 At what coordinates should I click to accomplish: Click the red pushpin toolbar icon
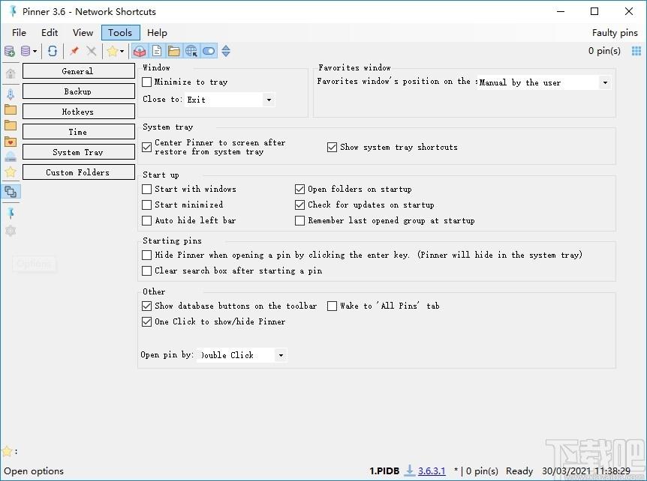(74, 51)
